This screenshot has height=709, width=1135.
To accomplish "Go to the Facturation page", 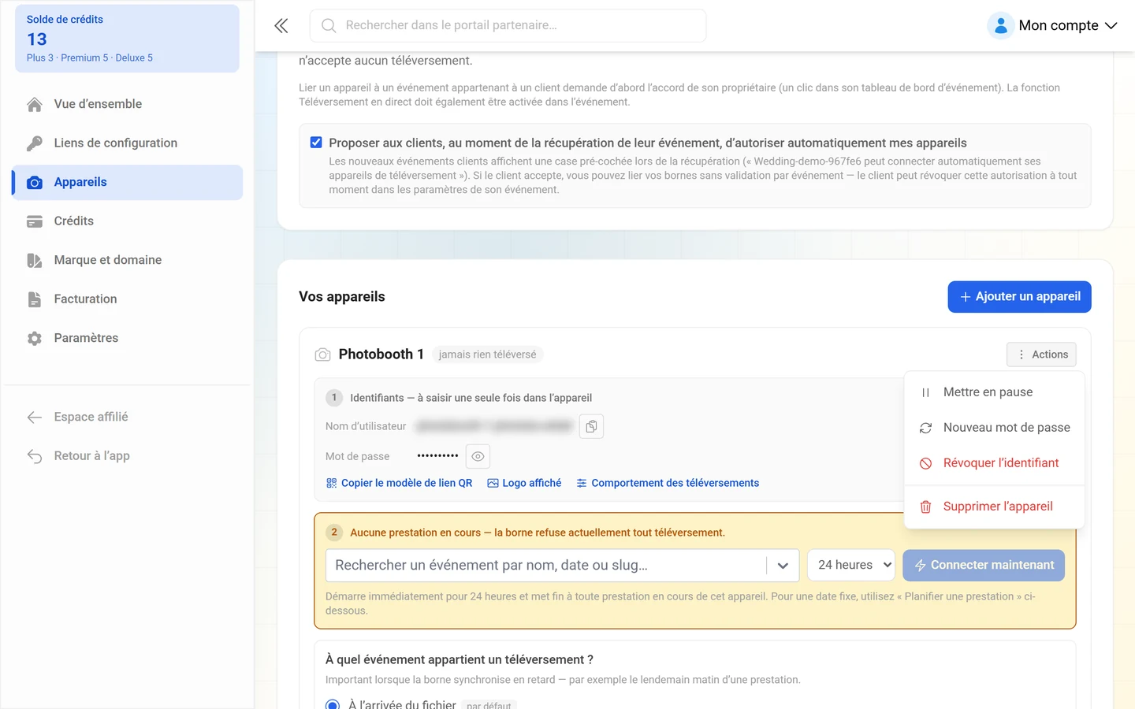I will 127,299.
